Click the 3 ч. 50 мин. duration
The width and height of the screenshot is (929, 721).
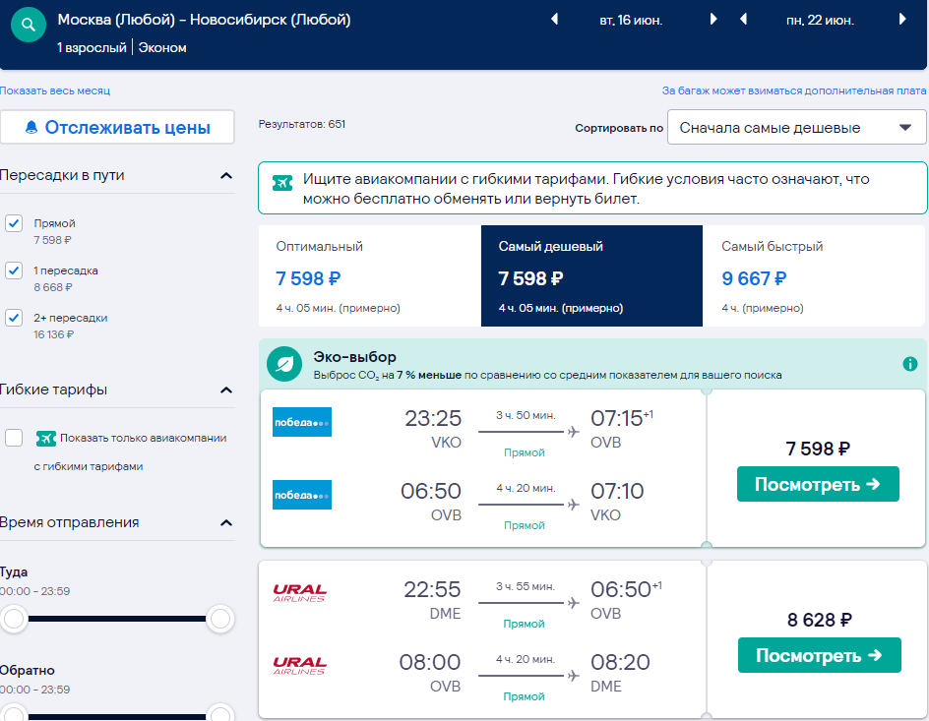(x=526, y=415)
